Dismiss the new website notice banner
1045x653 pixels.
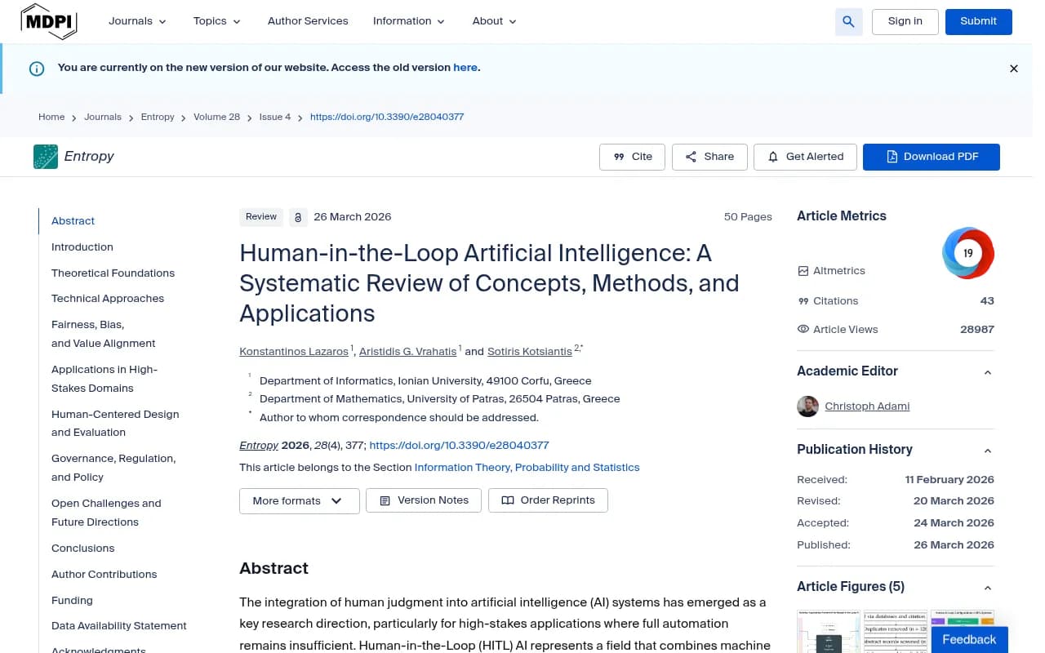[x=1014, y=69]
